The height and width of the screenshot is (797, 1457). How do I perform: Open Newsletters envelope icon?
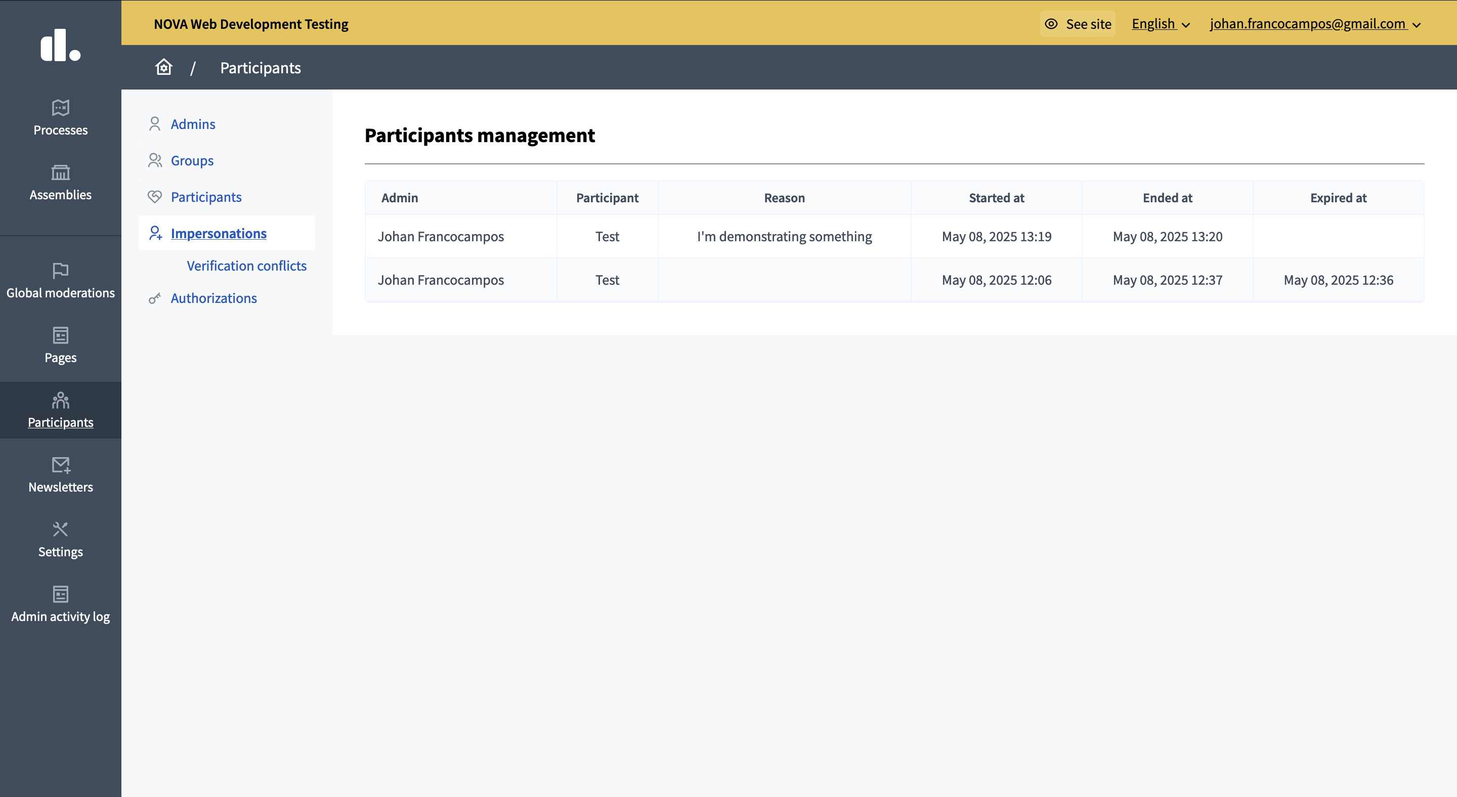(61, 465)
